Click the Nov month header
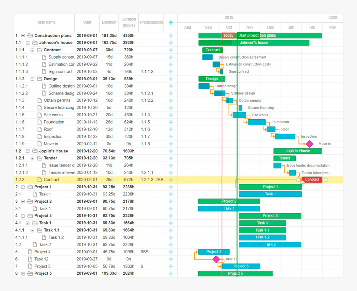The height and width of the screenshot is (291, 357). coord(250,27)
